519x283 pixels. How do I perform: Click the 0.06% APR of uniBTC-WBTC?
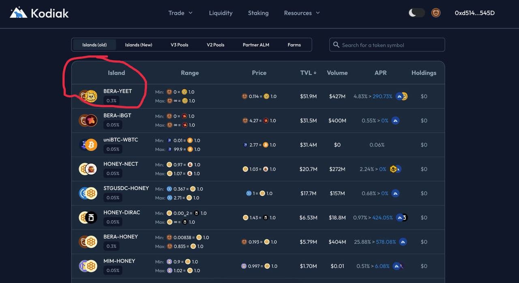(377, 145)
